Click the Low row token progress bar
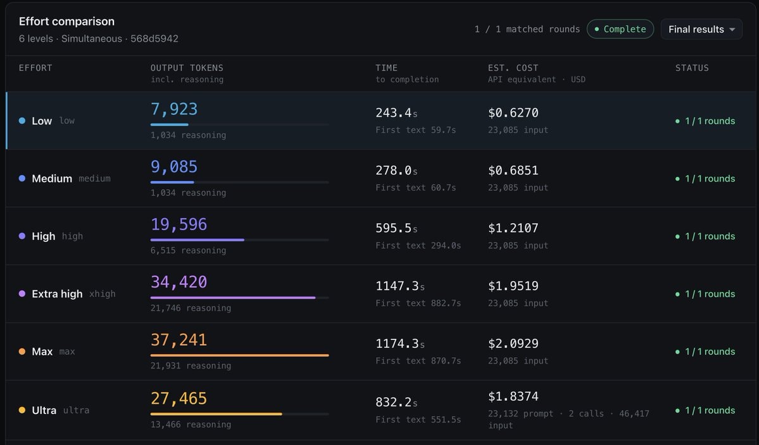 click(240, 125)
